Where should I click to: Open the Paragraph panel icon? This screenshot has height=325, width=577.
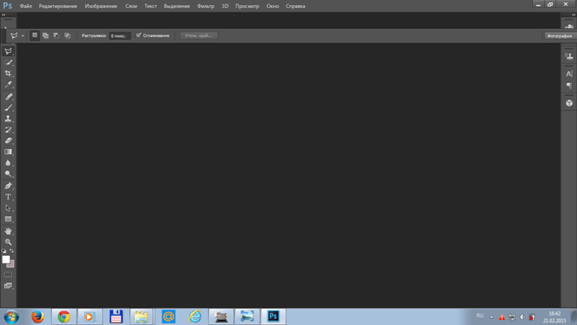(x=569, y=86)
